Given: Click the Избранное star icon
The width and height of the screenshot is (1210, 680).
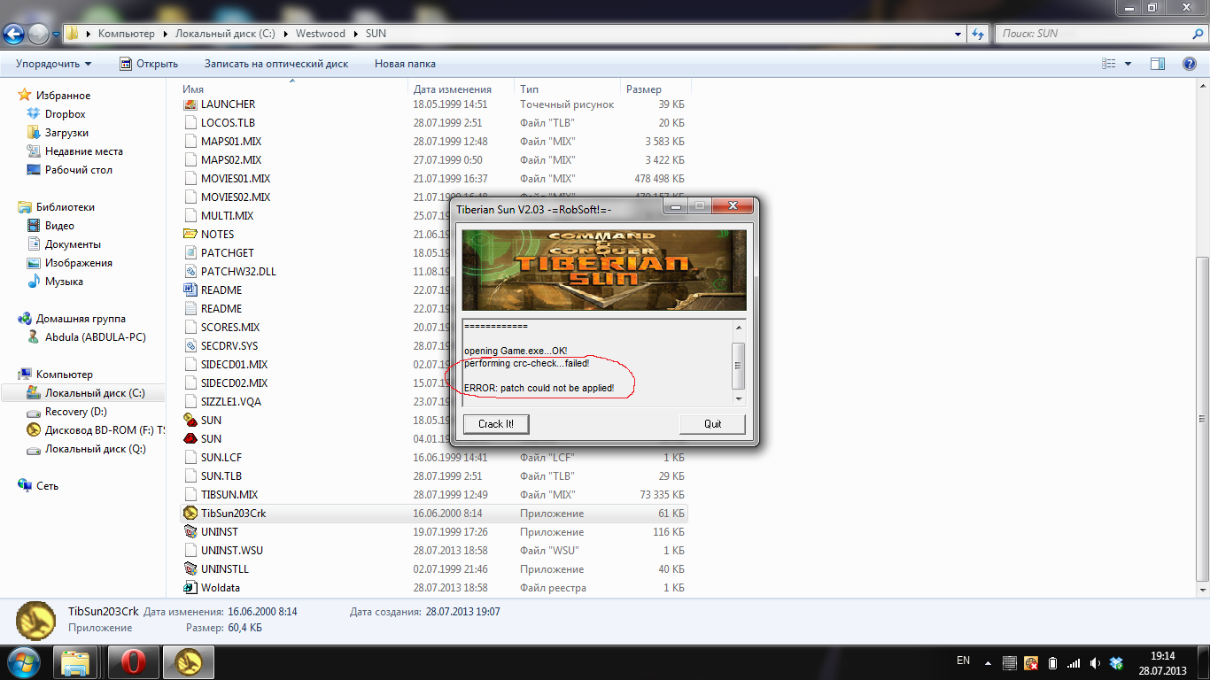Looking at the screenshot, I should click(25, 96).
